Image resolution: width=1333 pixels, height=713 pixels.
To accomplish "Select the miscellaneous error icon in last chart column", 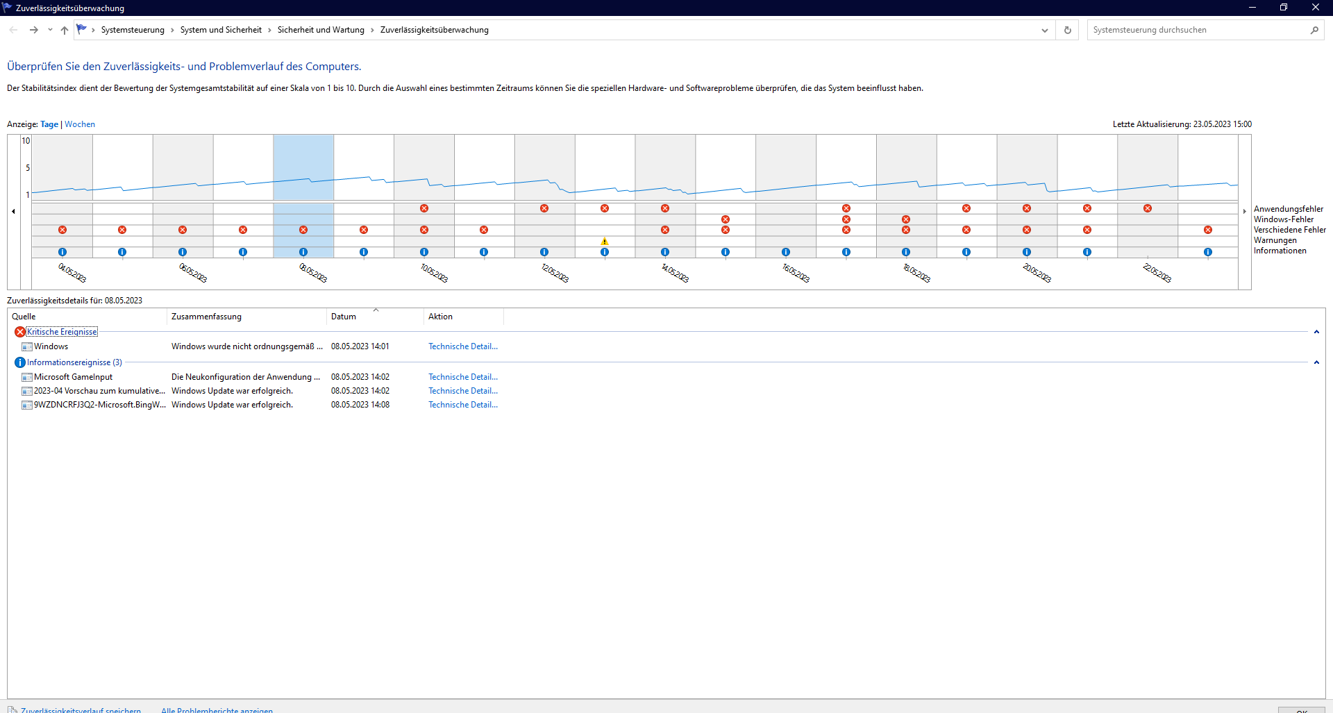I will (x=1208, y=230).
